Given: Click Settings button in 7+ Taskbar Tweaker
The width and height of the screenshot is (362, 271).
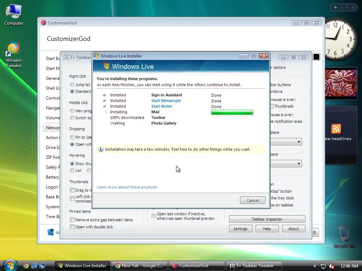Looking at the screenshot, I should (x=240, y=229).
